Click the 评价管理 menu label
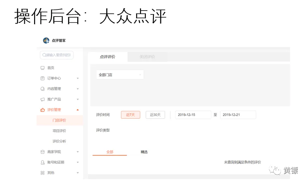 54,110
